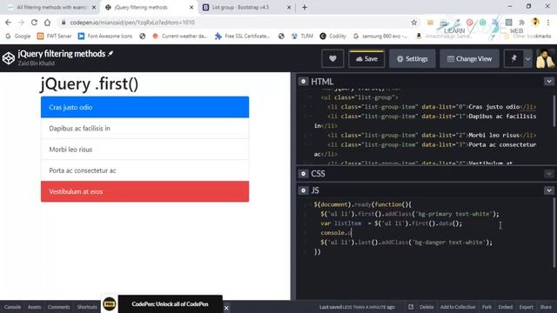Select 'Cras justo odio' list item
The image size is (557, 313).
click(145, 107)
